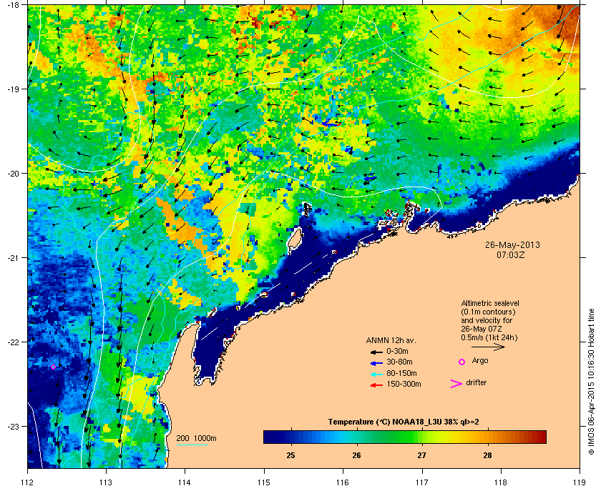Click the green 26°C colorbar region
Screen dimensions: 601x486
[x=357, y=437]
